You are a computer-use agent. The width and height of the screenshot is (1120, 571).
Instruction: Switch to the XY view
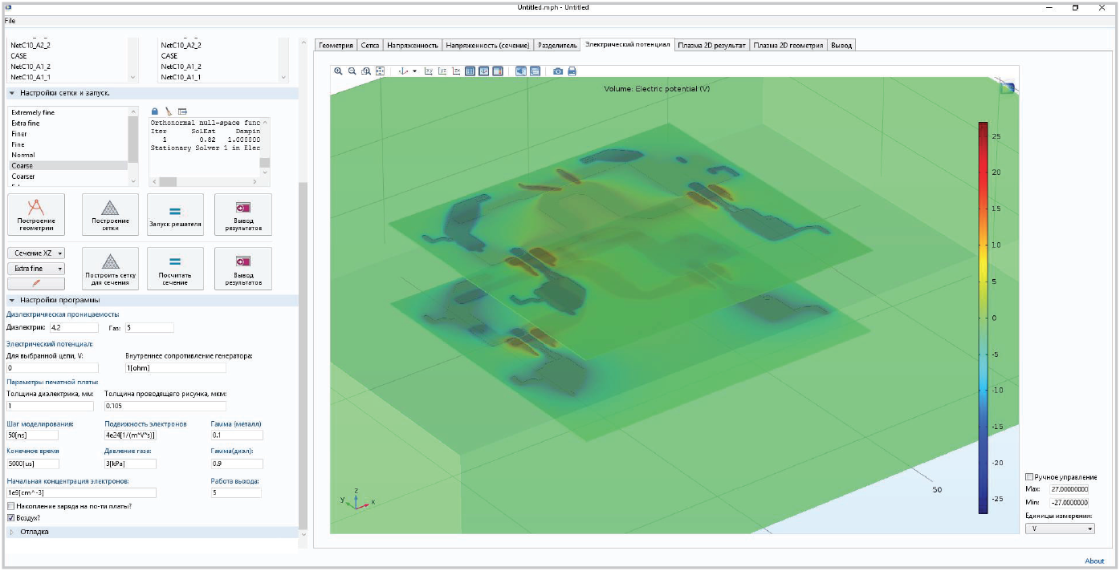tap(429, 71)
